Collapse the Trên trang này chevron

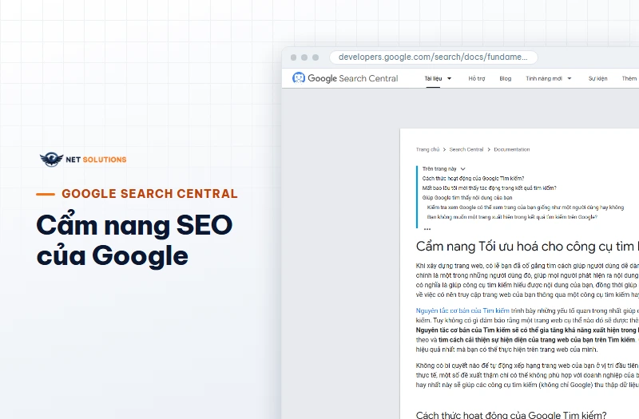[x=463, y=169]
